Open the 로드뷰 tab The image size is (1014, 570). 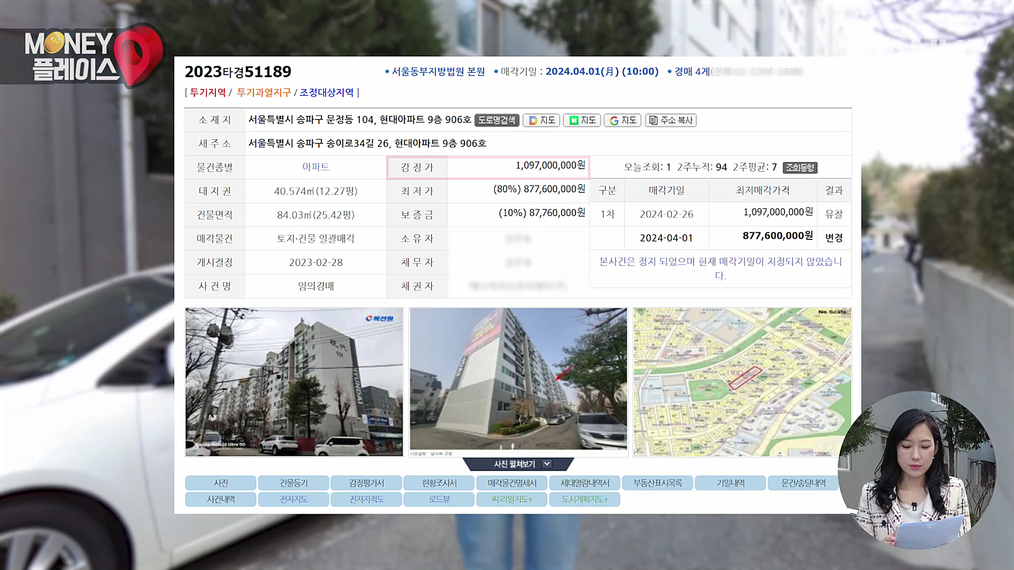(x=439, y=500)
